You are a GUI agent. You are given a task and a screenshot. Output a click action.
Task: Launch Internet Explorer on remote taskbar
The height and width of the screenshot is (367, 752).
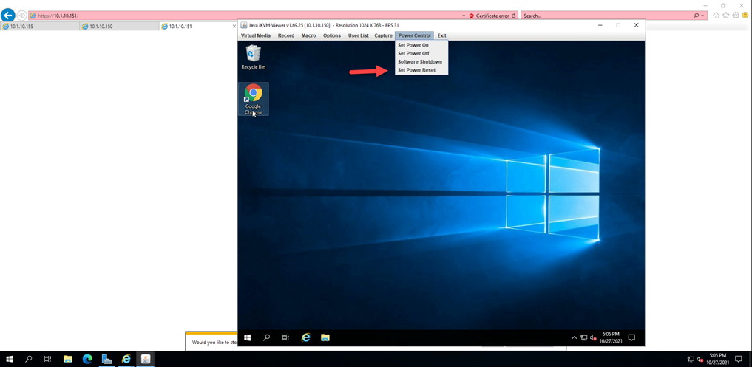pos(305,337)
